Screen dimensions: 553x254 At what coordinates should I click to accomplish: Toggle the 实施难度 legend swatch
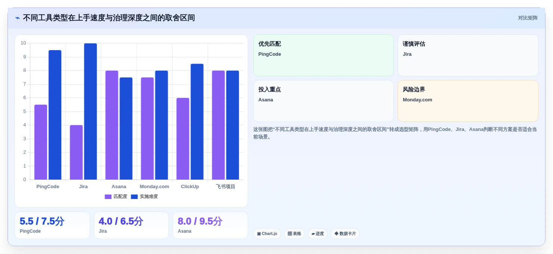click(135, 197)
